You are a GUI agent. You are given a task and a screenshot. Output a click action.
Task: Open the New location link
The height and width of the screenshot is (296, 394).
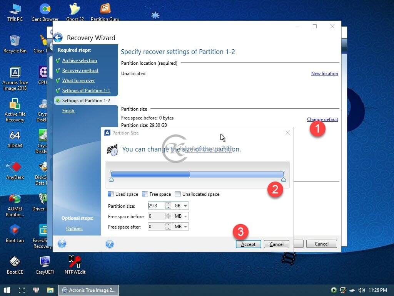[324, 74]
